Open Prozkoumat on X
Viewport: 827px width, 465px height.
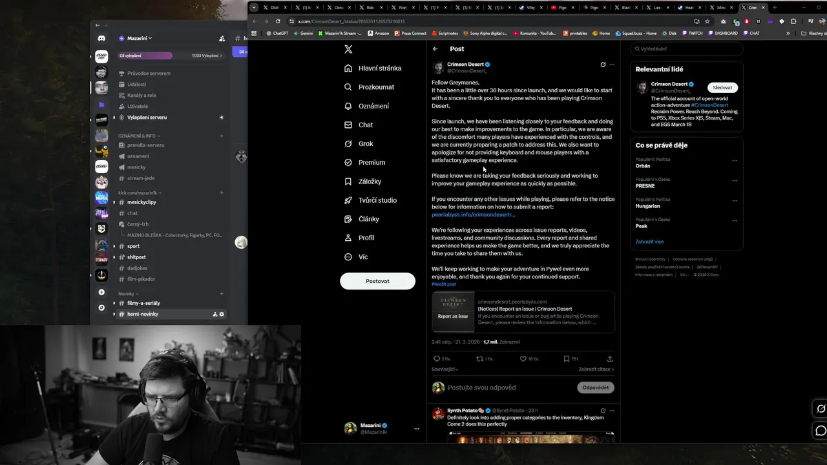[x=369, y=87]
